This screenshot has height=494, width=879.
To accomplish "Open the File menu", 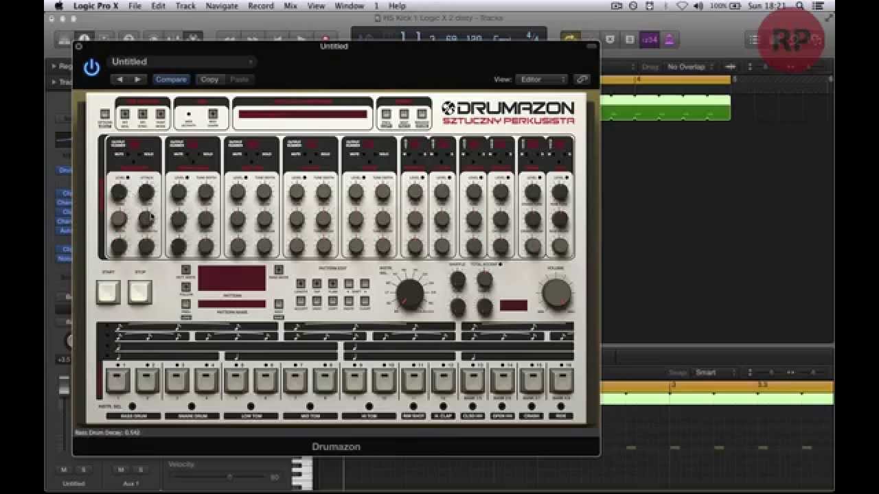I will pos(135,5).
